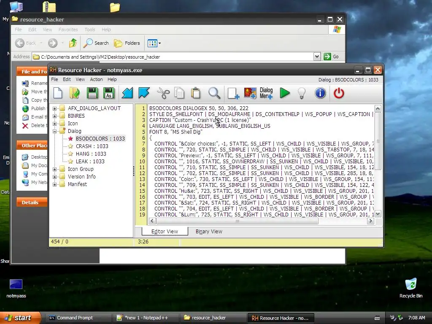Click the line starting LANGUAGE LANG_ENGLISH
The width and height of the screenshot is (432, 324).
(210, 126)
